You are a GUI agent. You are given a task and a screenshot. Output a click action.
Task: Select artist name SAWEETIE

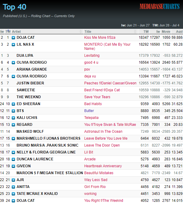pyautogui.click(x=26, y=90)
